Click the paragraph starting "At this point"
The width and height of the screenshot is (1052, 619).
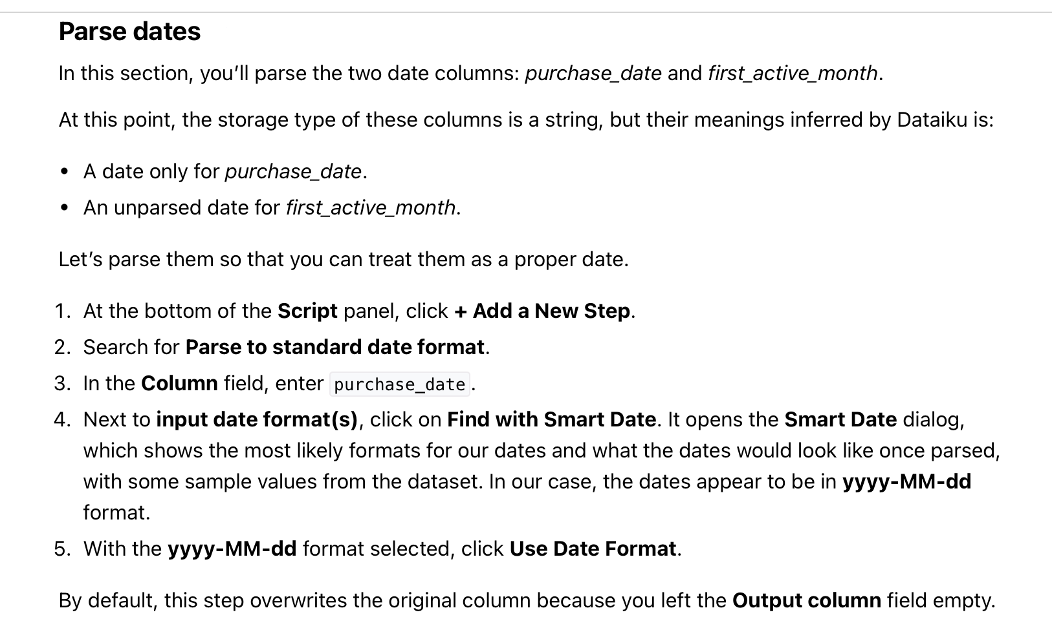coord(526,120)
